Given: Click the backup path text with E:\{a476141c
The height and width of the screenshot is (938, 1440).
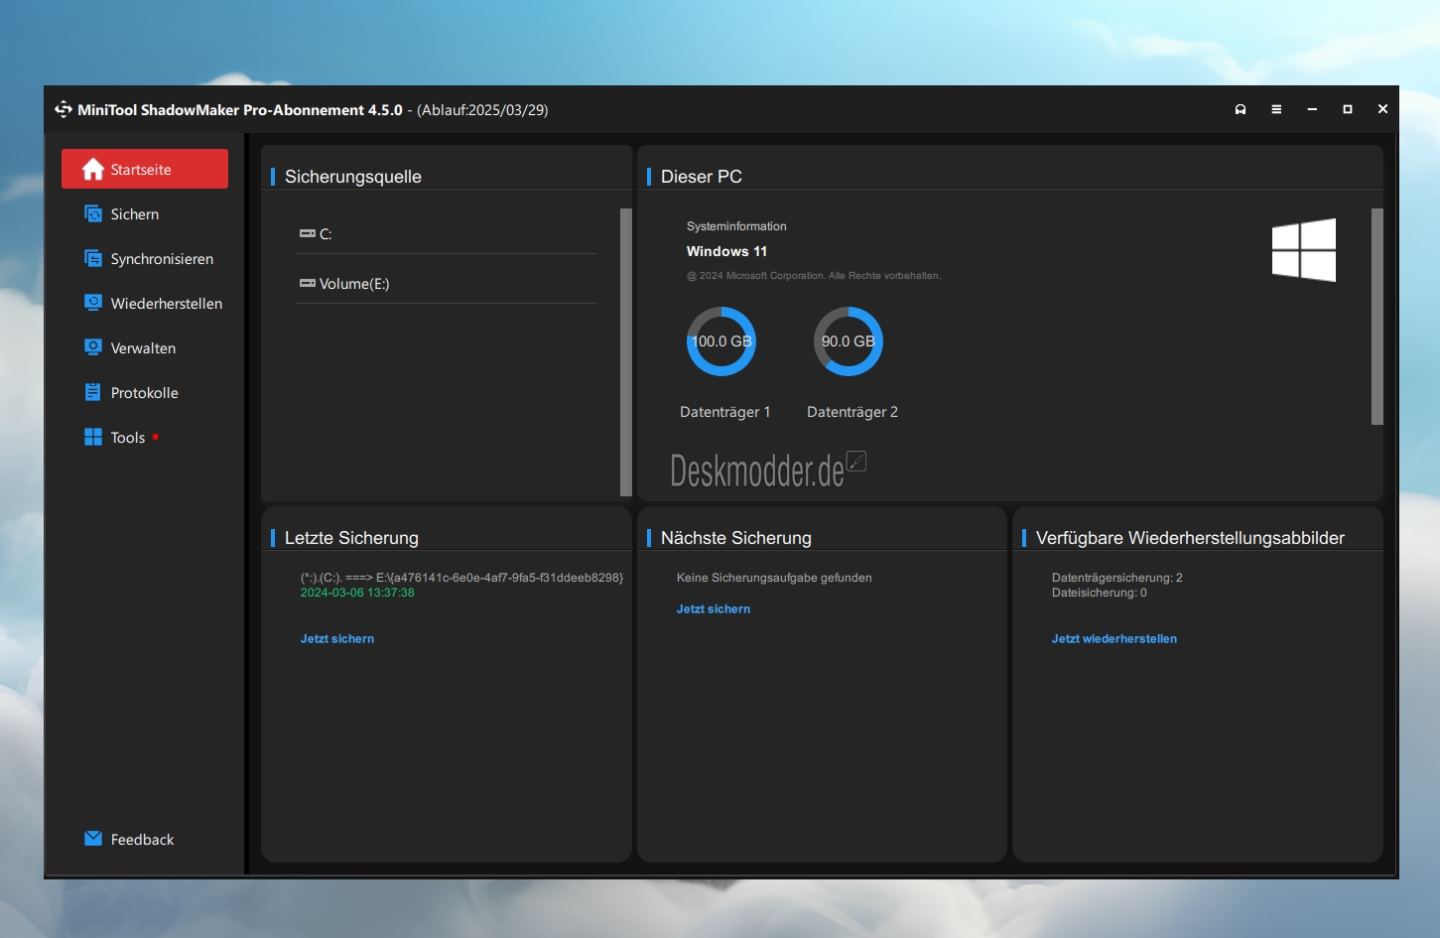Looking at the screenshot, I should coord(461,578).
